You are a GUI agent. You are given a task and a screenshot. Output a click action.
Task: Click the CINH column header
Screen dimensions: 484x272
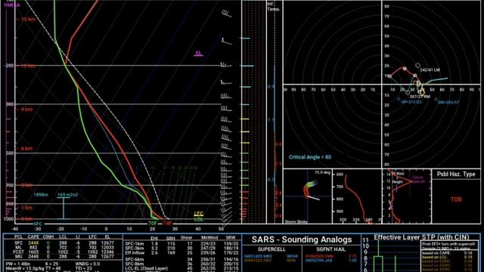48,236
